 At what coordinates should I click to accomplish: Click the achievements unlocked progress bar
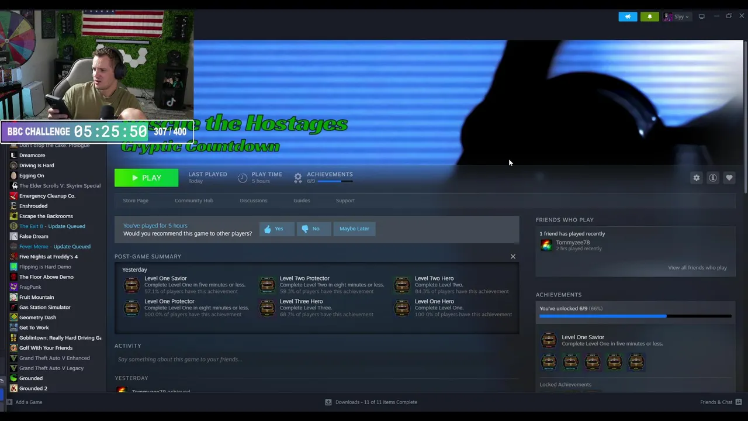(x=635, y=316)
